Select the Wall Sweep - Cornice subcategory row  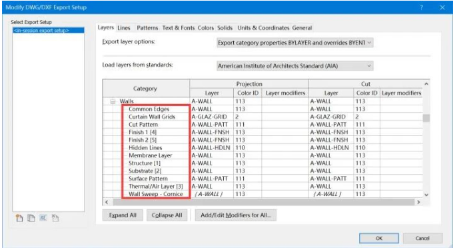coord(262,194)
